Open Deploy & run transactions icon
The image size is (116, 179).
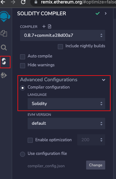4,75
